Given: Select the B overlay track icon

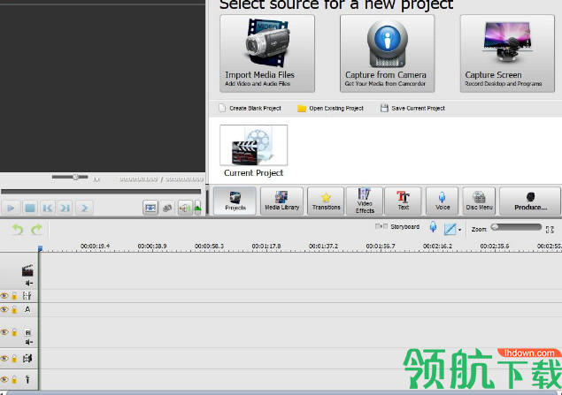Looking at the screenshot, I should point(28,333).
